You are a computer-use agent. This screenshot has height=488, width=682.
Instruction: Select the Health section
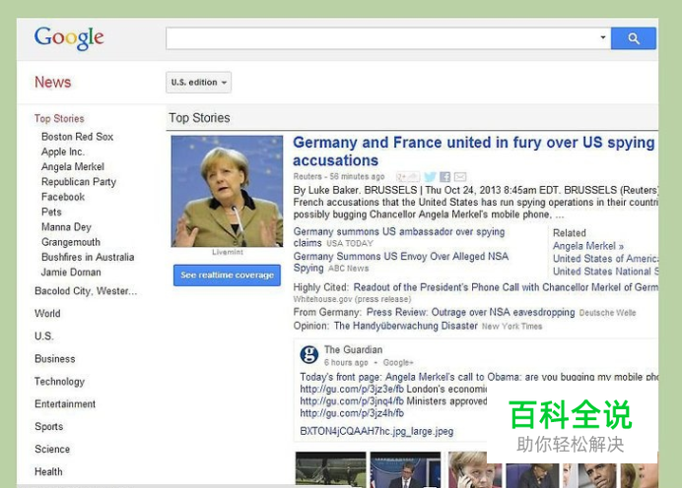(x=48, y=471)
